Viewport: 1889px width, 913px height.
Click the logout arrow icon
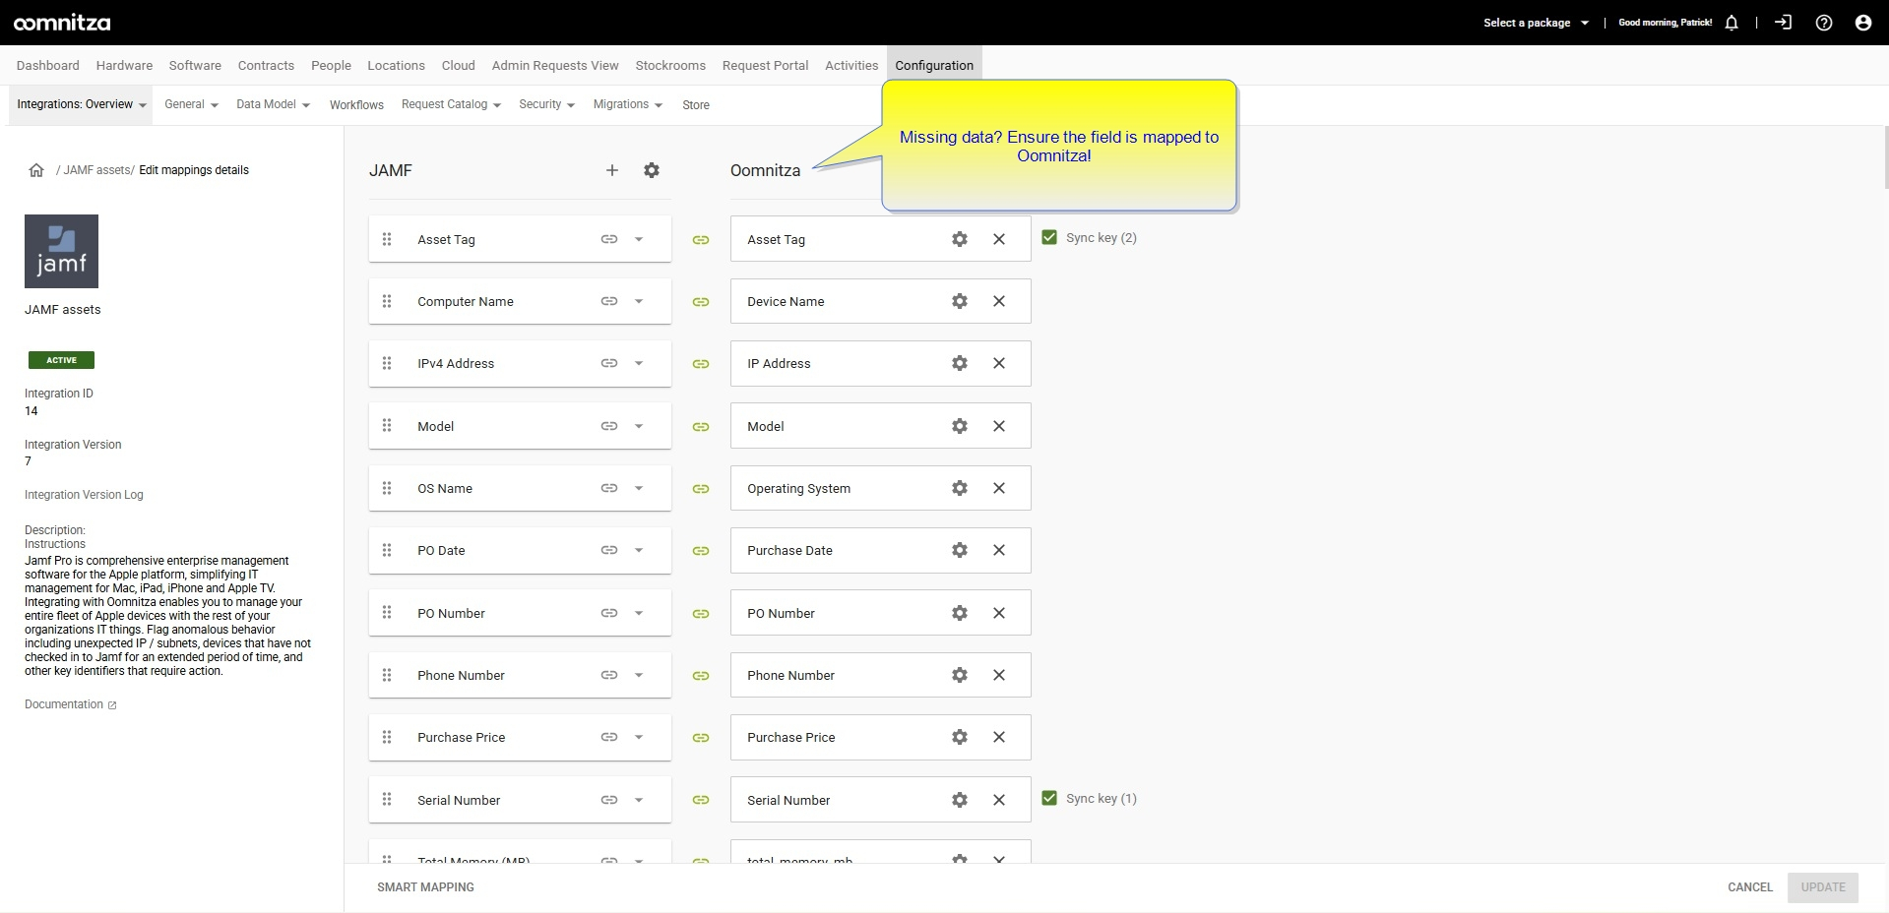tap(1784, 22)
